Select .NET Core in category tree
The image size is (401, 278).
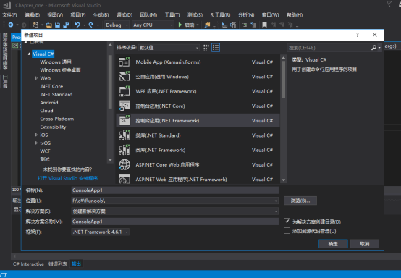51,86
